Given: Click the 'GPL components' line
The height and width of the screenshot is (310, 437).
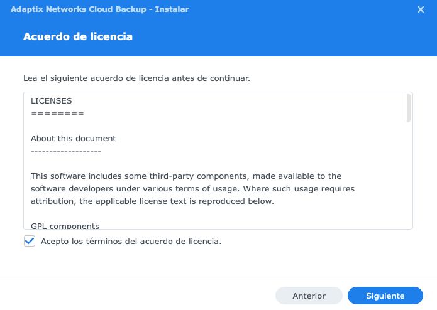Looking at the screenshot, I should (x=65, y=225).
